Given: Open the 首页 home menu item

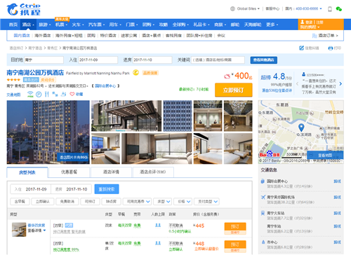Looking at the screenshot, I should (x=13, y=25).
